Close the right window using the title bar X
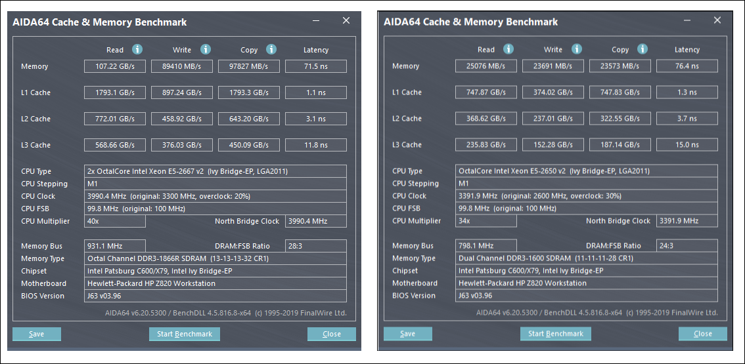The height and width of the screenshot is (364, 745). (717, 21)
